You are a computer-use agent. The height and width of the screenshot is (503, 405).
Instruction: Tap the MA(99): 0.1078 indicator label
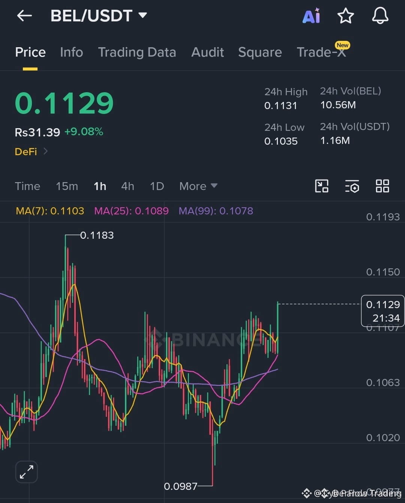[216, 211]
